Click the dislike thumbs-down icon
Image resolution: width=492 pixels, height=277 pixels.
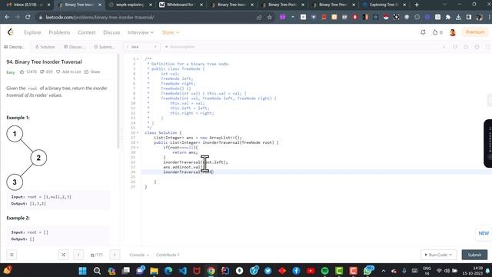point(42,72)
